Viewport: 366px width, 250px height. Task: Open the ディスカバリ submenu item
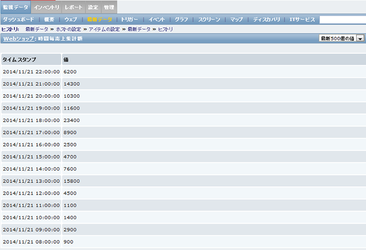click(266, 19)
